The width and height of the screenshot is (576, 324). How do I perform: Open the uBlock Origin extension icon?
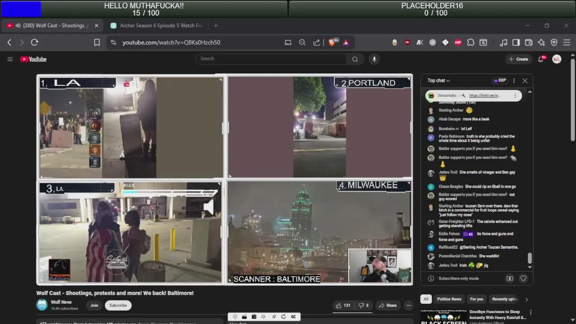pos(407,42)
